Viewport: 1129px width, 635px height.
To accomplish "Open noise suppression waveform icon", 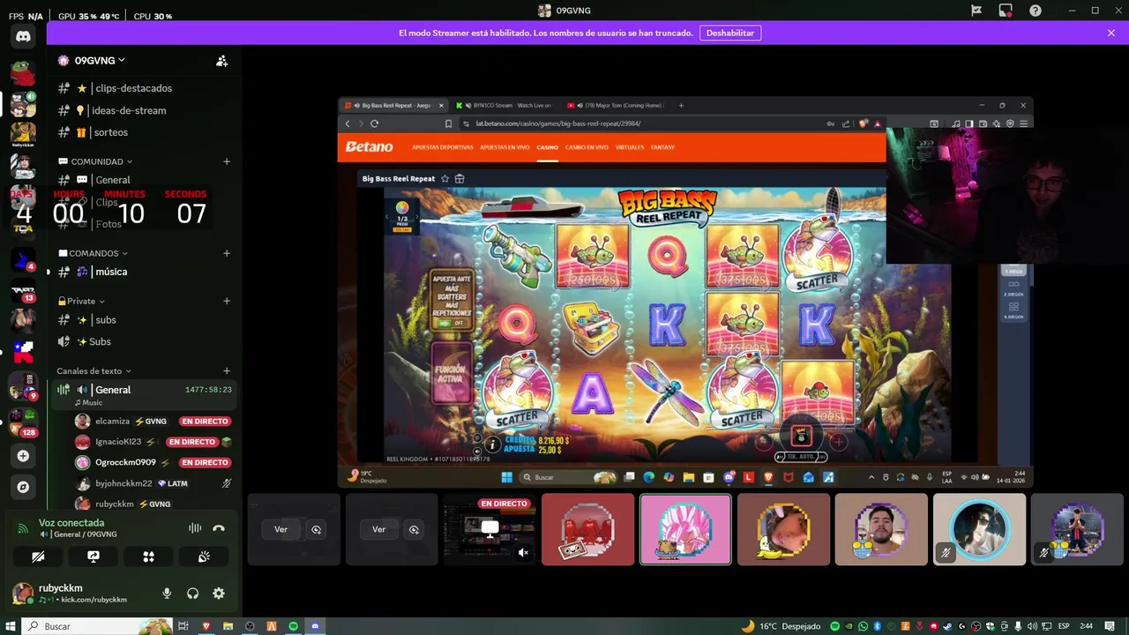I will coord(195,528).
